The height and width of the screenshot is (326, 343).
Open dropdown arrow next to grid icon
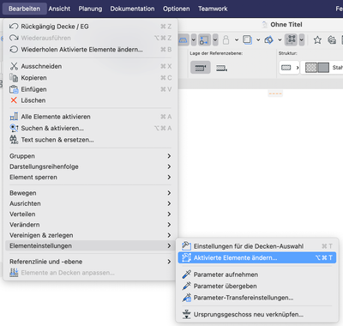click(x=194, y=39)
